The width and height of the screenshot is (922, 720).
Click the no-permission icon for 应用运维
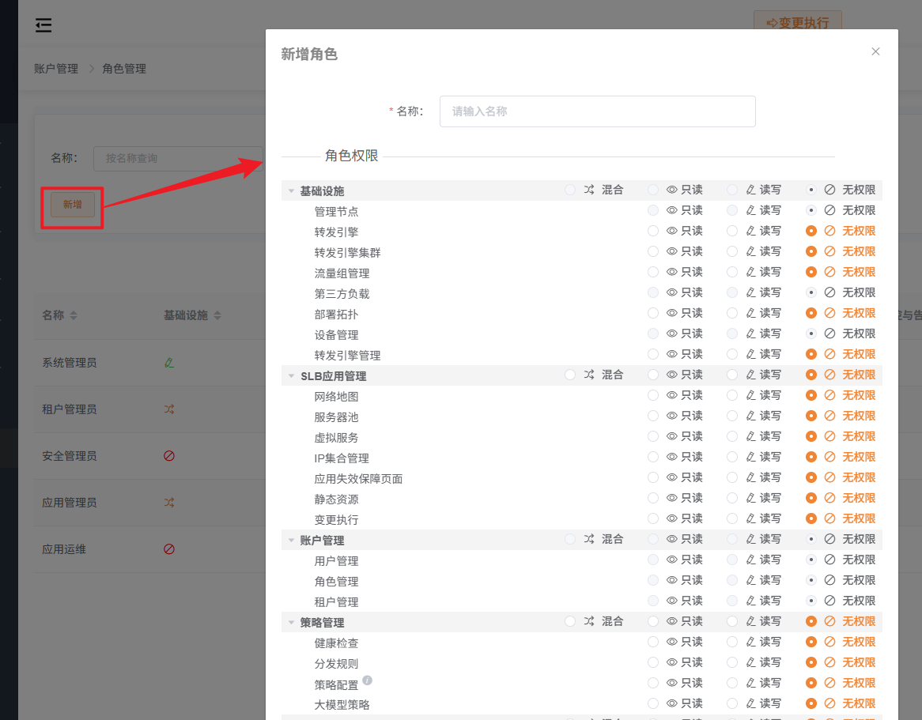pos(168,549)
